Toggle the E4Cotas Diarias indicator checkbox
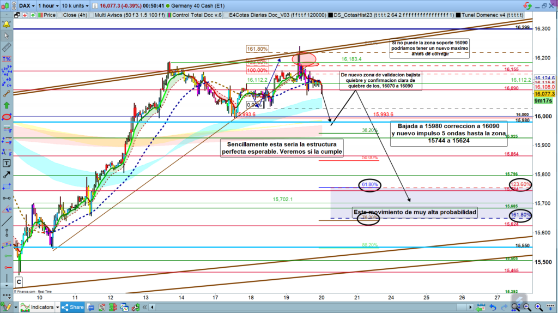This screenshot has width=558, height=313. click(227, 16)
